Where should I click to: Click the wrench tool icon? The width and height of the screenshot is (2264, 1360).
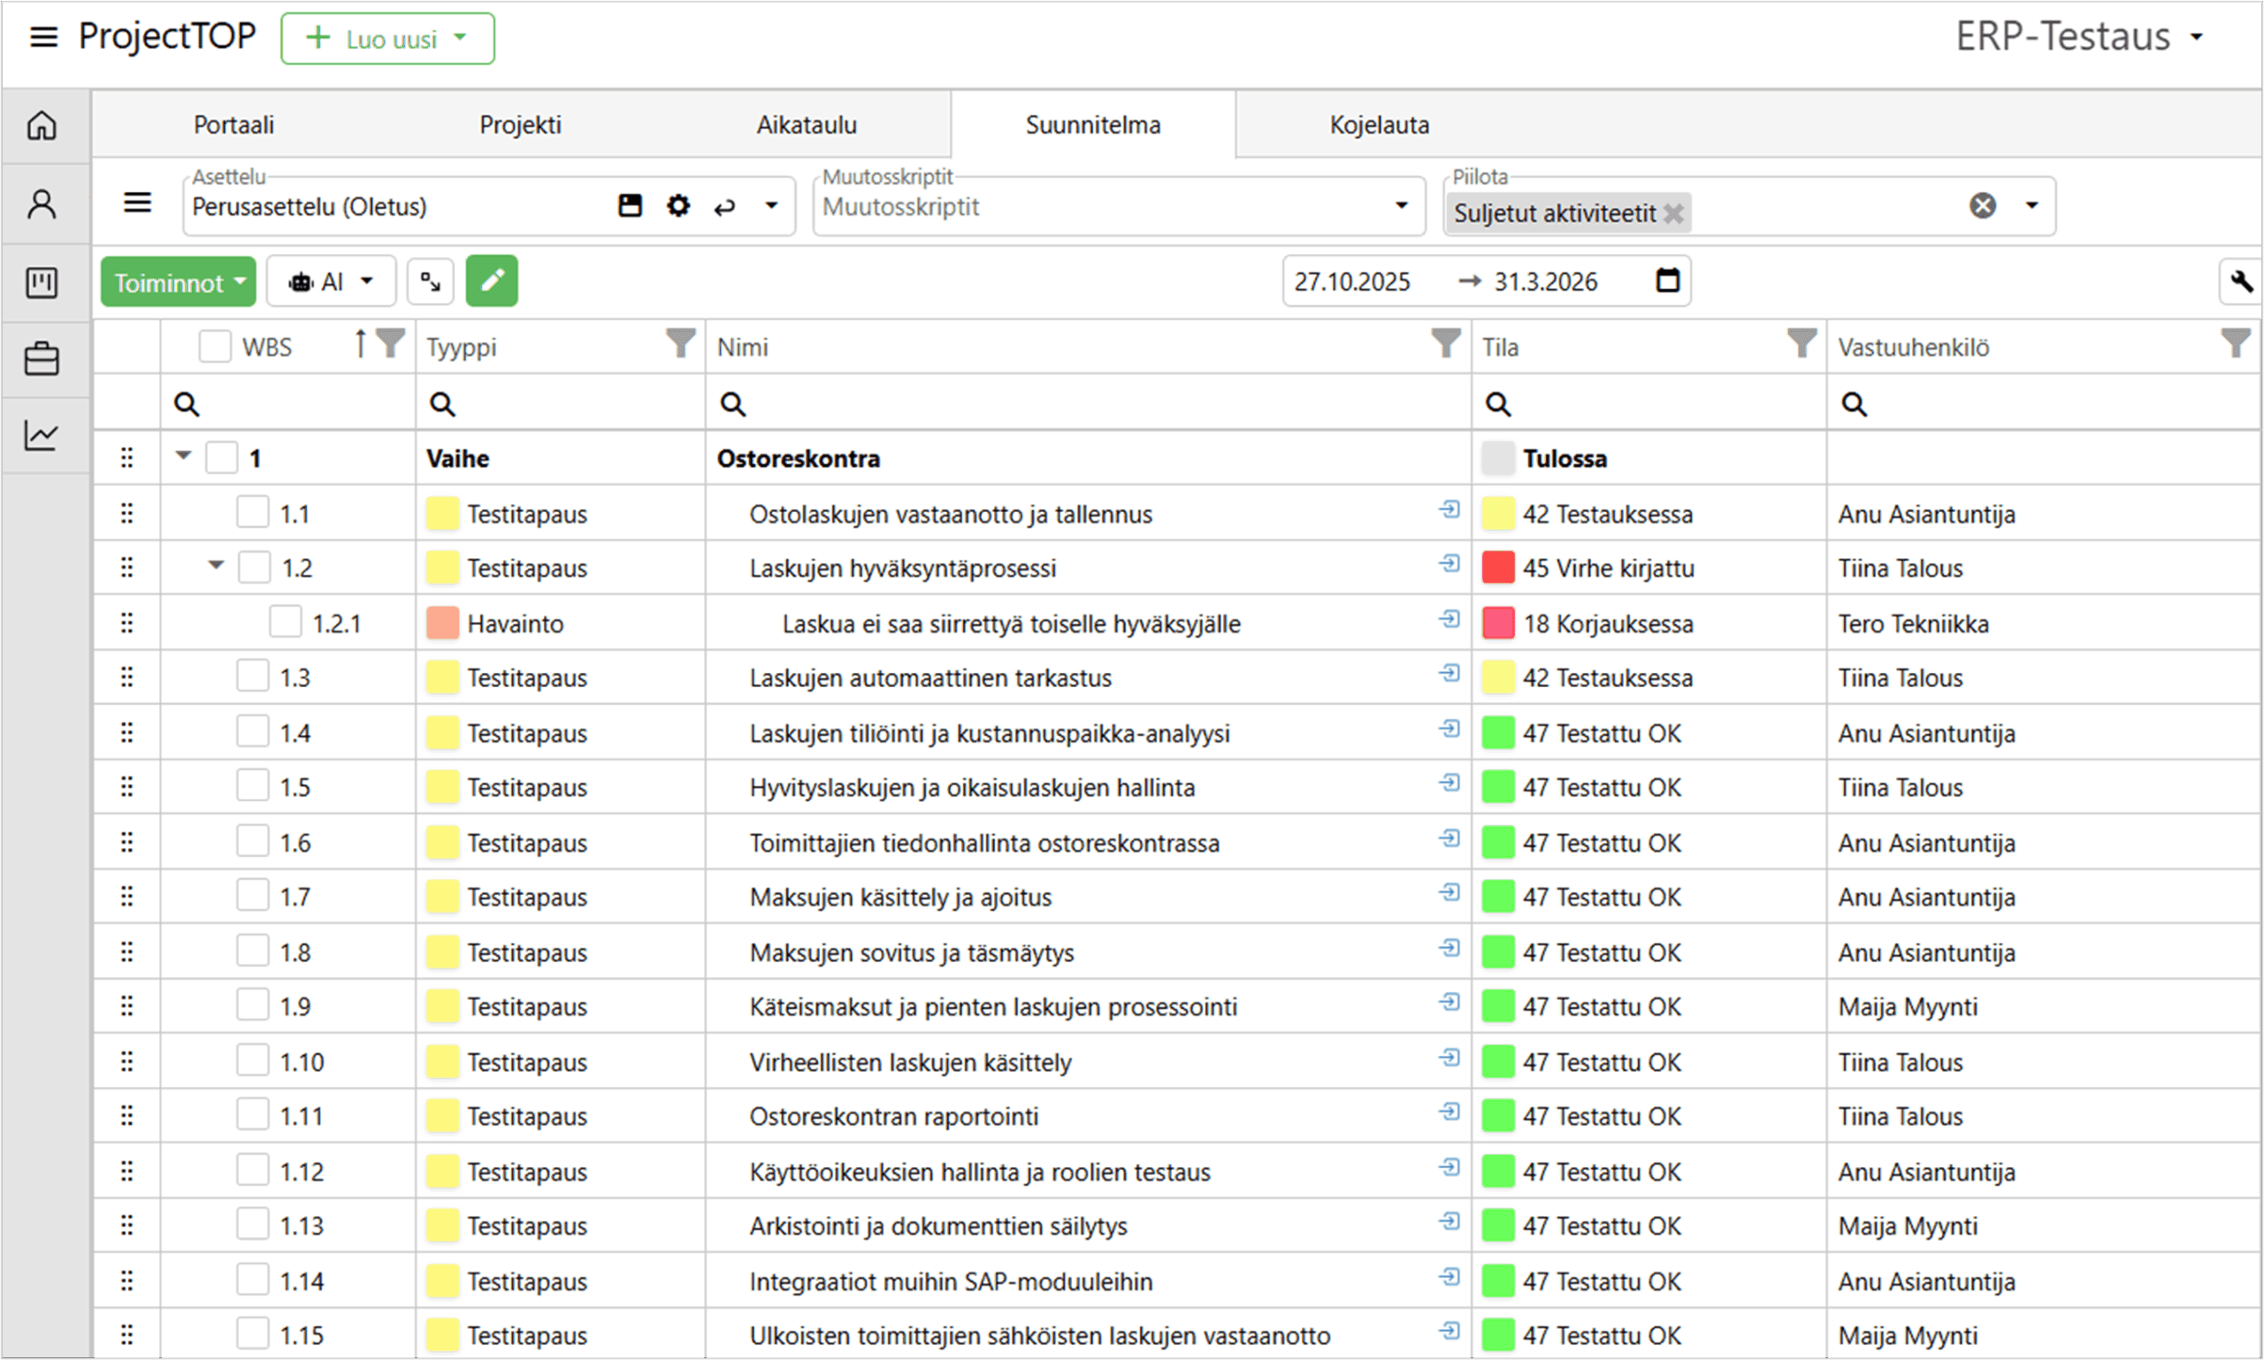2241,281
